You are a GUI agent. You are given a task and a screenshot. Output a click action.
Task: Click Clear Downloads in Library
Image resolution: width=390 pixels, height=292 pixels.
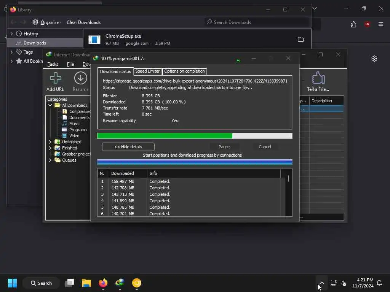coord(83,22)
